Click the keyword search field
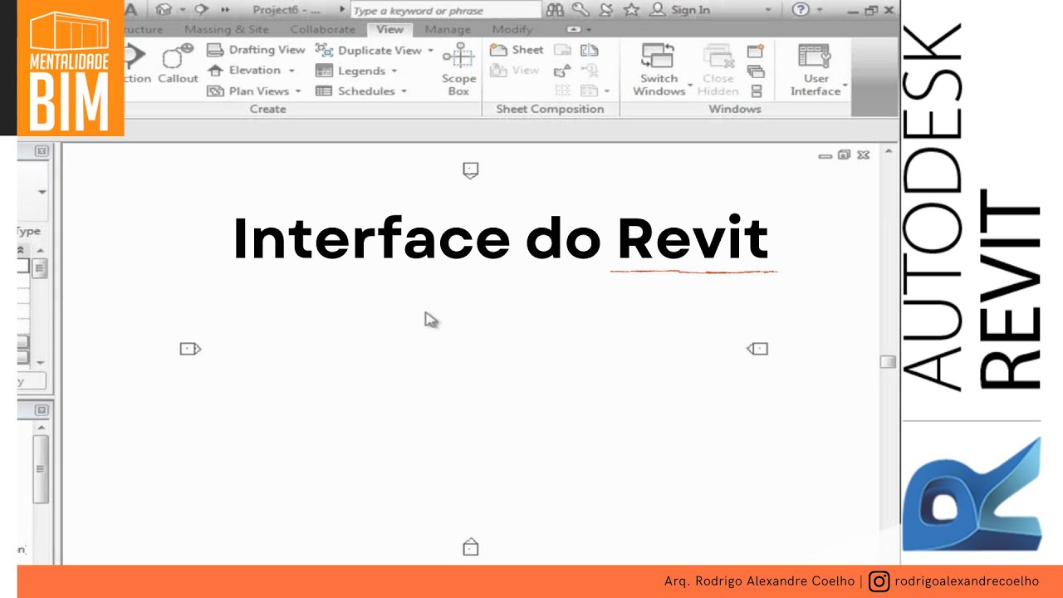Viewport: 1063px width, 598px height. (445, 11)
